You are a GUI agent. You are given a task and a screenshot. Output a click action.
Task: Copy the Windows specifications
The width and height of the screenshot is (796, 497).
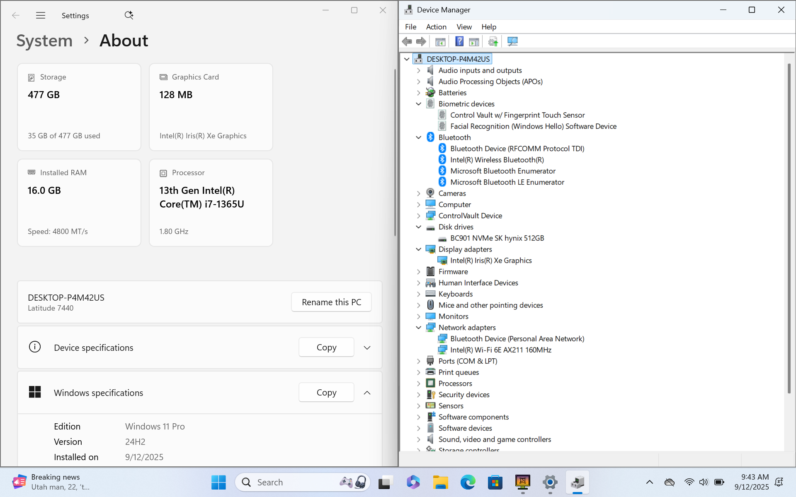[x=326, y=393]
